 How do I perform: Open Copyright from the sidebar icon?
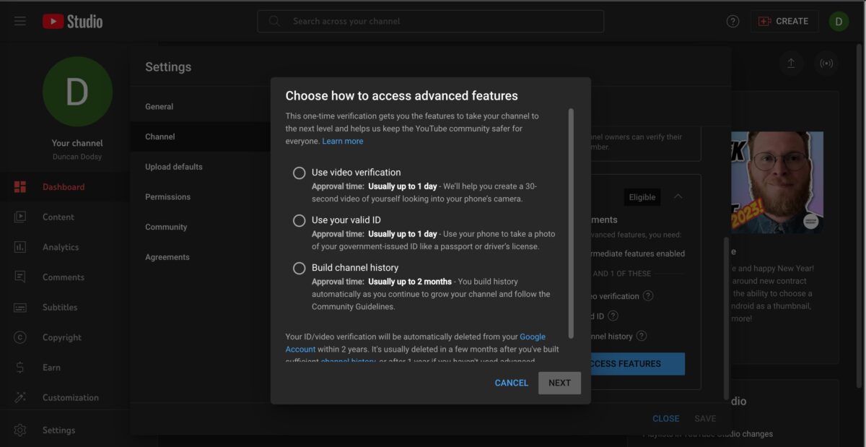[20, 337]
